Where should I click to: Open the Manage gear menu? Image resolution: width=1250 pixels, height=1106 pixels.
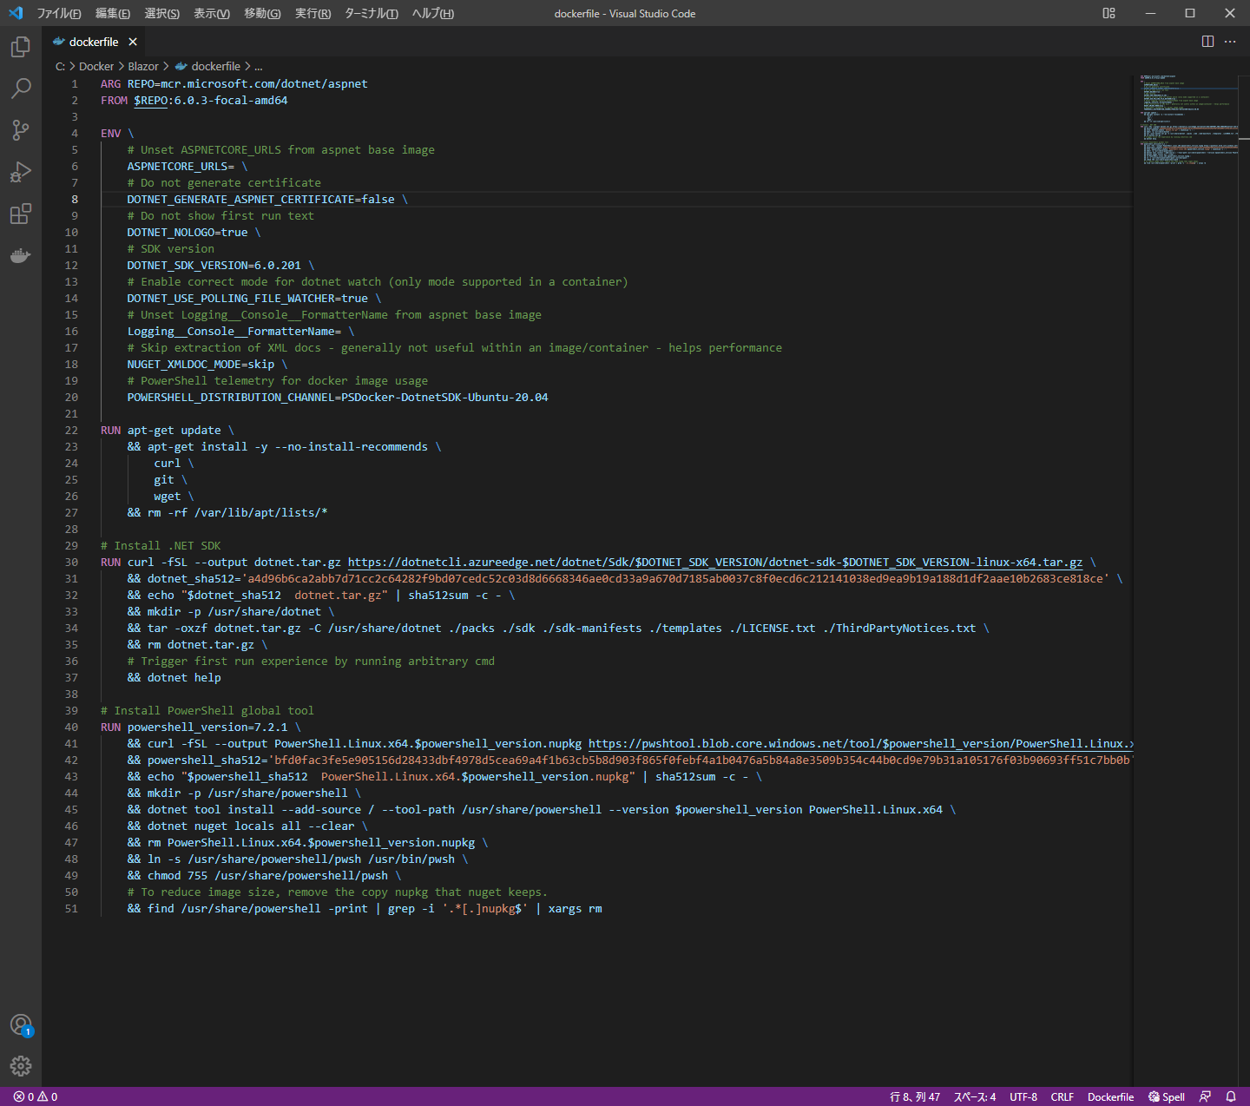click(x=21, y=1066)
